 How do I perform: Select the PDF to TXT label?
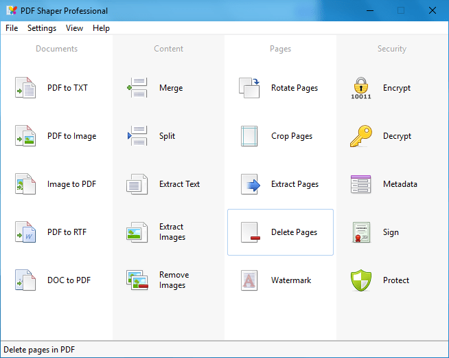[67, 88]
